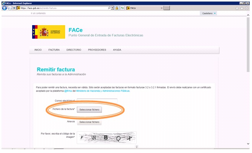Click Seleccionar fichero button for Anexos

tap(89, 122)
